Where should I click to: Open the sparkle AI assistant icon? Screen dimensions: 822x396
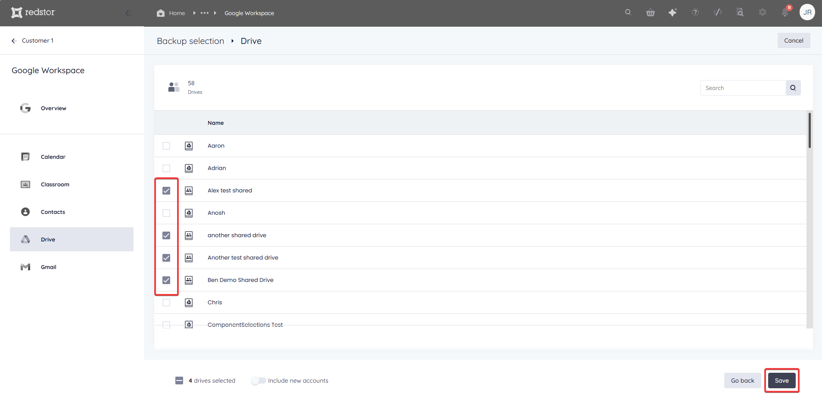[673, 12]
